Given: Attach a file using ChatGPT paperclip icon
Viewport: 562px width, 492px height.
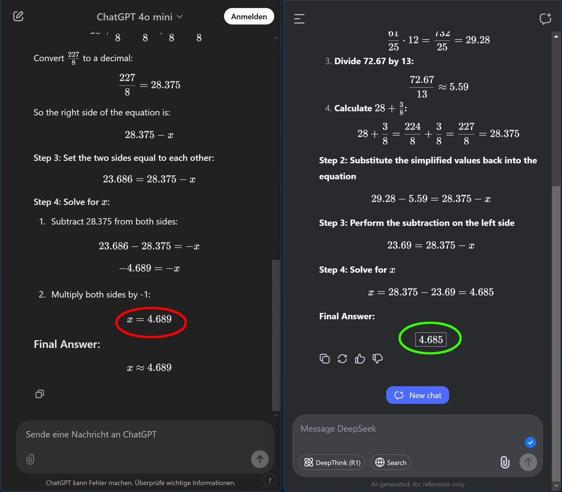Looking at the screenshot, I should 30,459.
